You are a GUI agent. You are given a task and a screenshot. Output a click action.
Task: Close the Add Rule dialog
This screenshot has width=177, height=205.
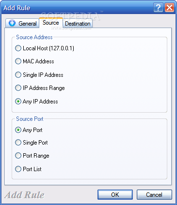click(x=169, y=7)
